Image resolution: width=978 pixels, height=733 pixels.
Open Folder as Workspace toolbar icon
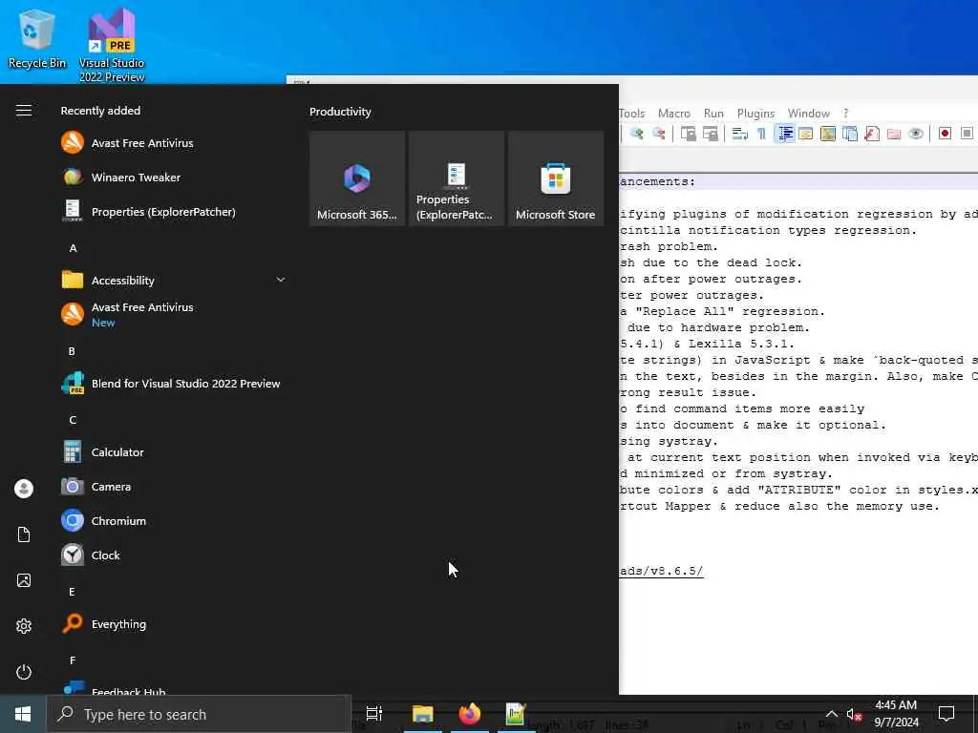894,134
